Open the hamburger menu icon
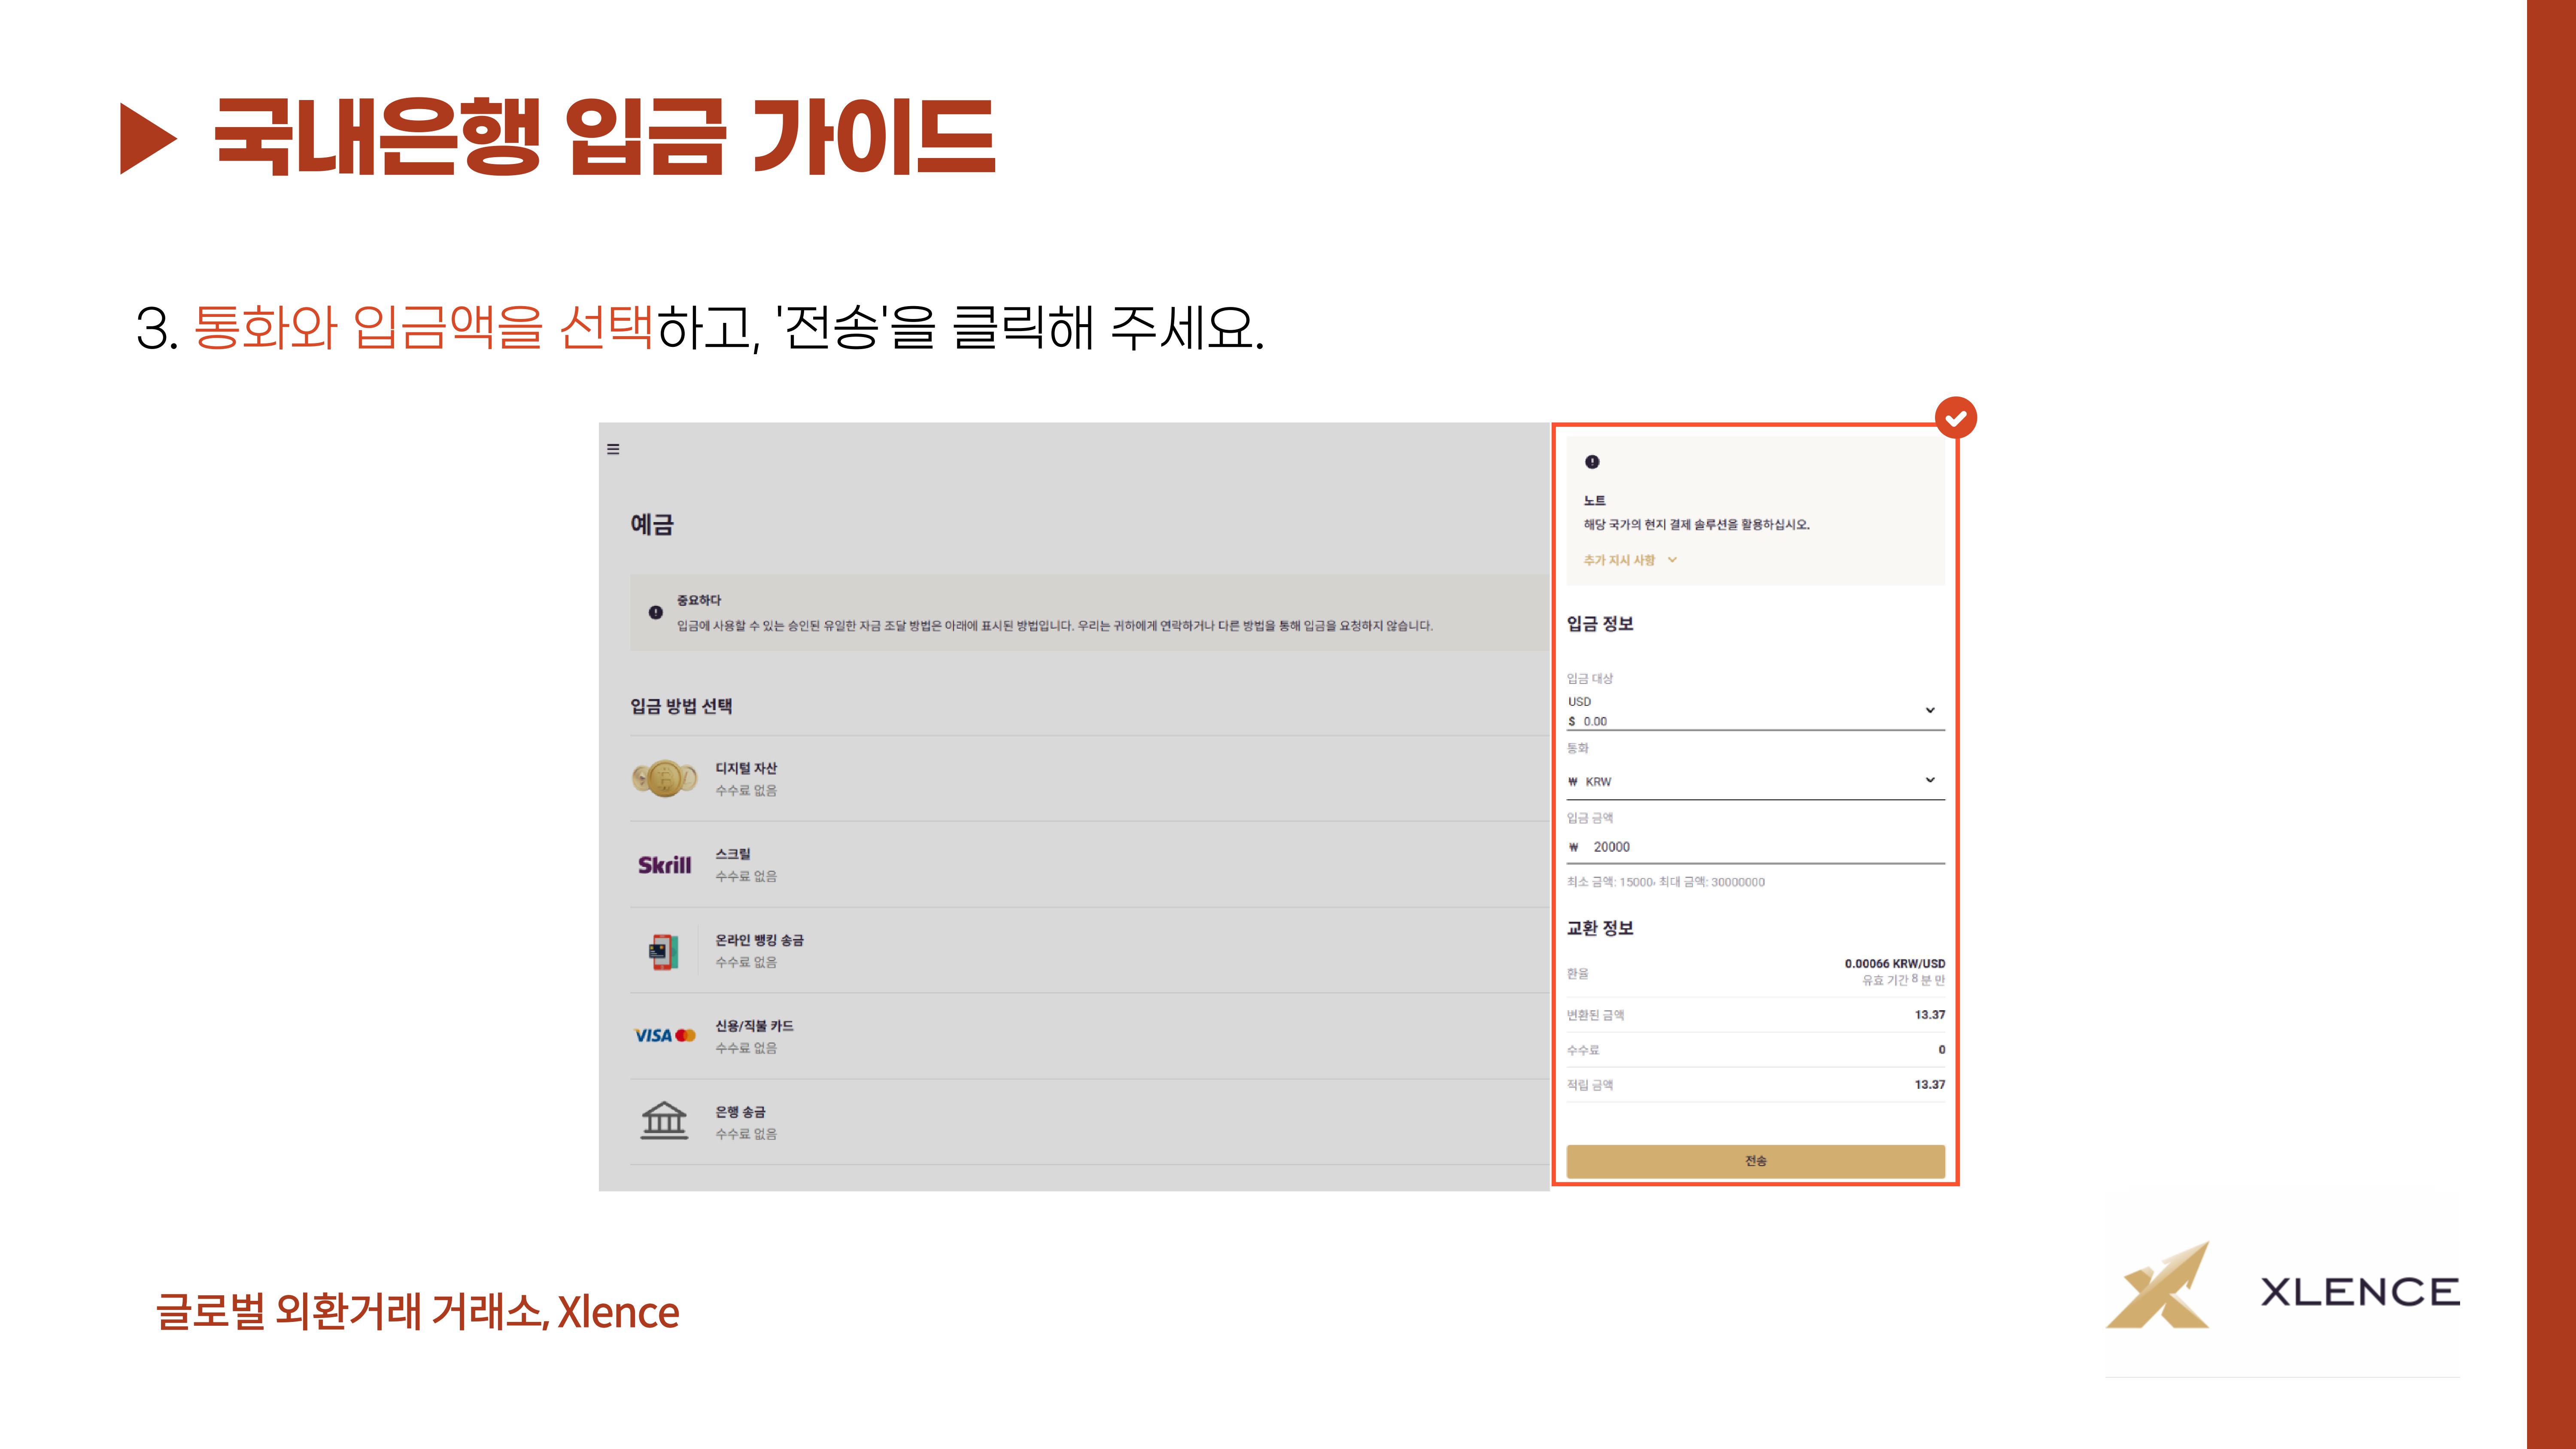The image size is (2576, 1449). click(613, 449)
